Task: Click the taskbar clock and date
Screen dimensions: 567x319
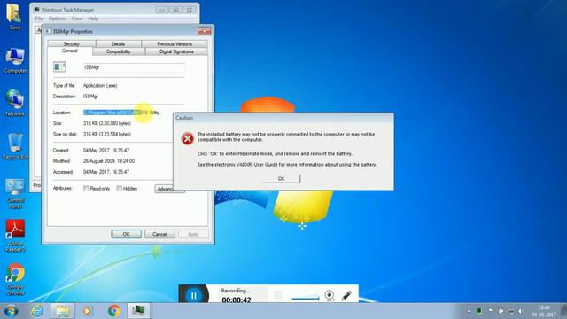Action: point(543,311)
